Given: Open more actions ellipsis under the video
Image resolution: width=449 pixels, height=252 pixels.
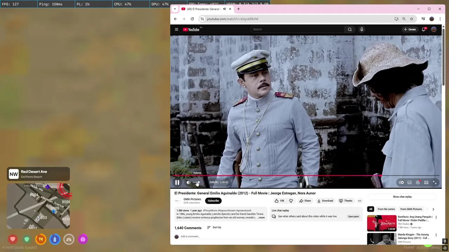Looking at the screenshot, I should click(360, 201).
